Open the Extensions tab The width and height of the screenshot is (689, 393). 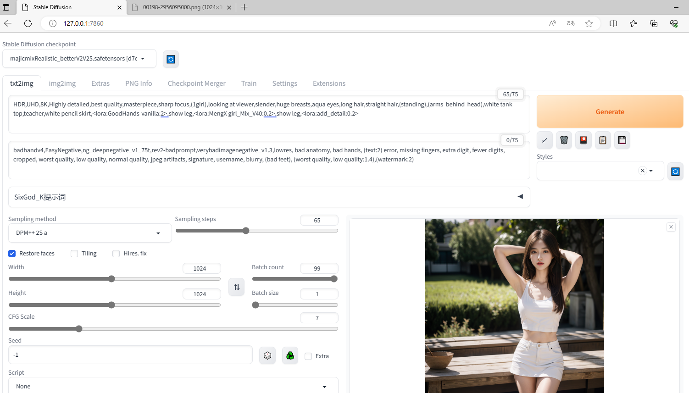329,83
